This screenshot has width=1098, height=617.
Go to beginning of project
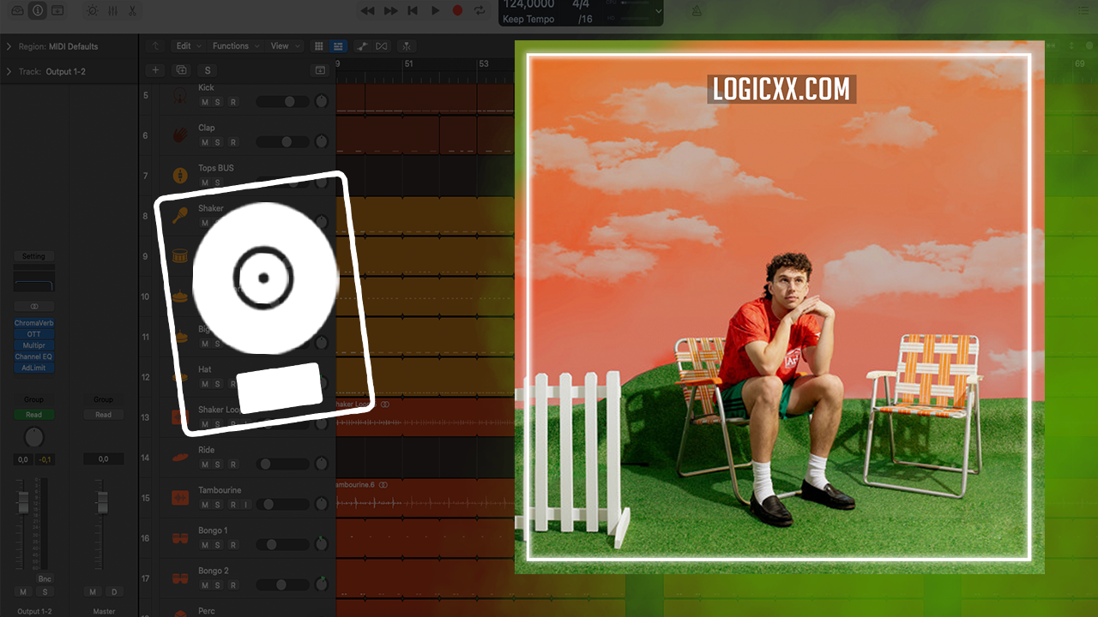tap(413, 10)
